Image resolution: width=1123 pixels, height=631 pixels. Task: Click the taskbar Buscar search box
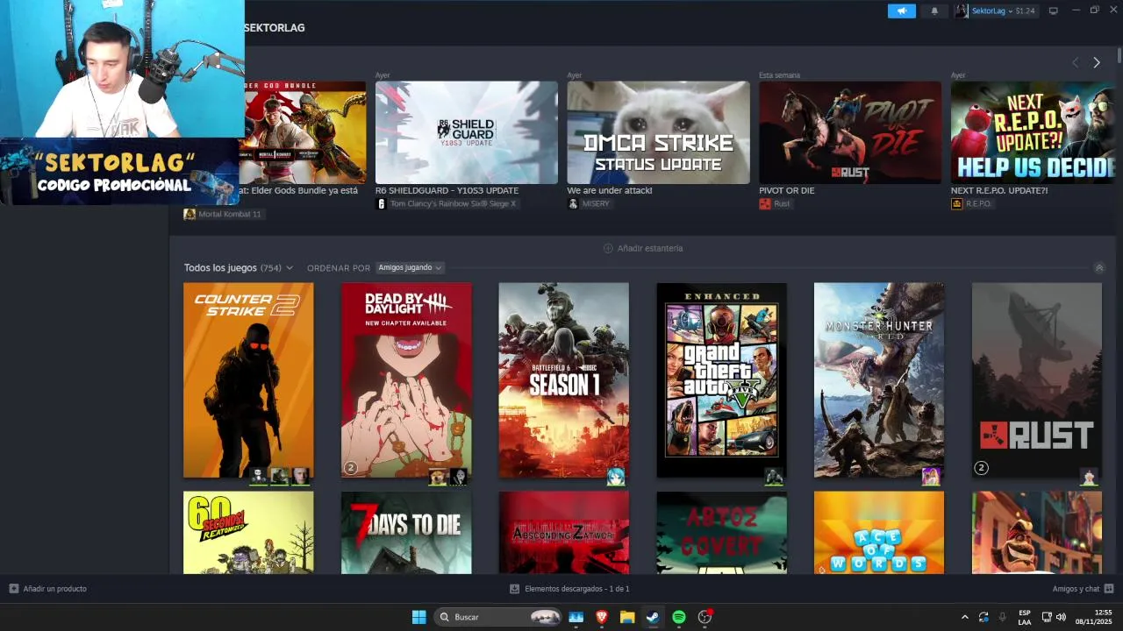498,617
